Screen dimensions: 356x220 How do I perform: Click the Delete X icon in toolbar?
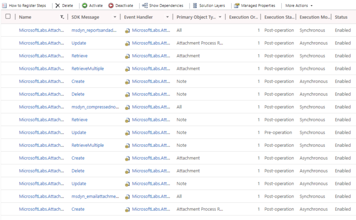[x=57, y=6]
